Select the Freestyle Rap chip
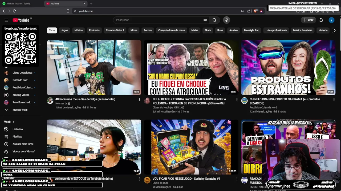The height and width of the screenshot is (191, 341). point(251,30)
